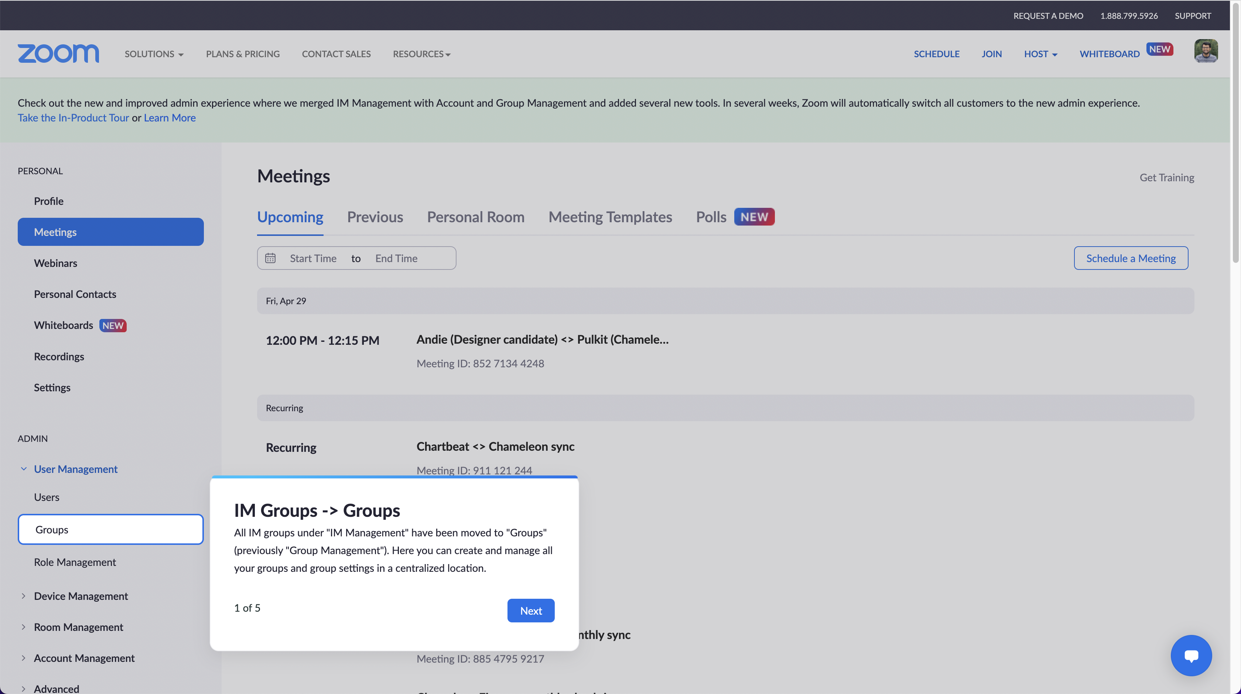The width and height of the screenshot is (1241, 694).
Task: Collapse the User Management section
Action: tap(24, 468)
